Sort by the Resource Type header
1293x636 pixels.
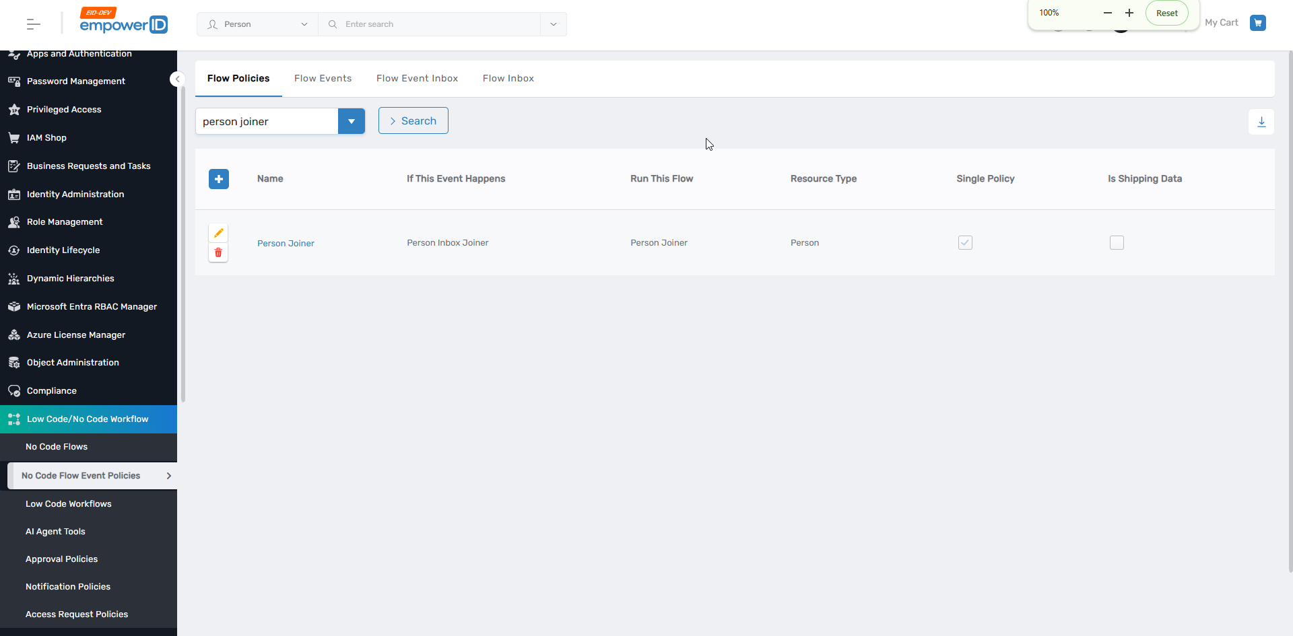click(824, 179)
